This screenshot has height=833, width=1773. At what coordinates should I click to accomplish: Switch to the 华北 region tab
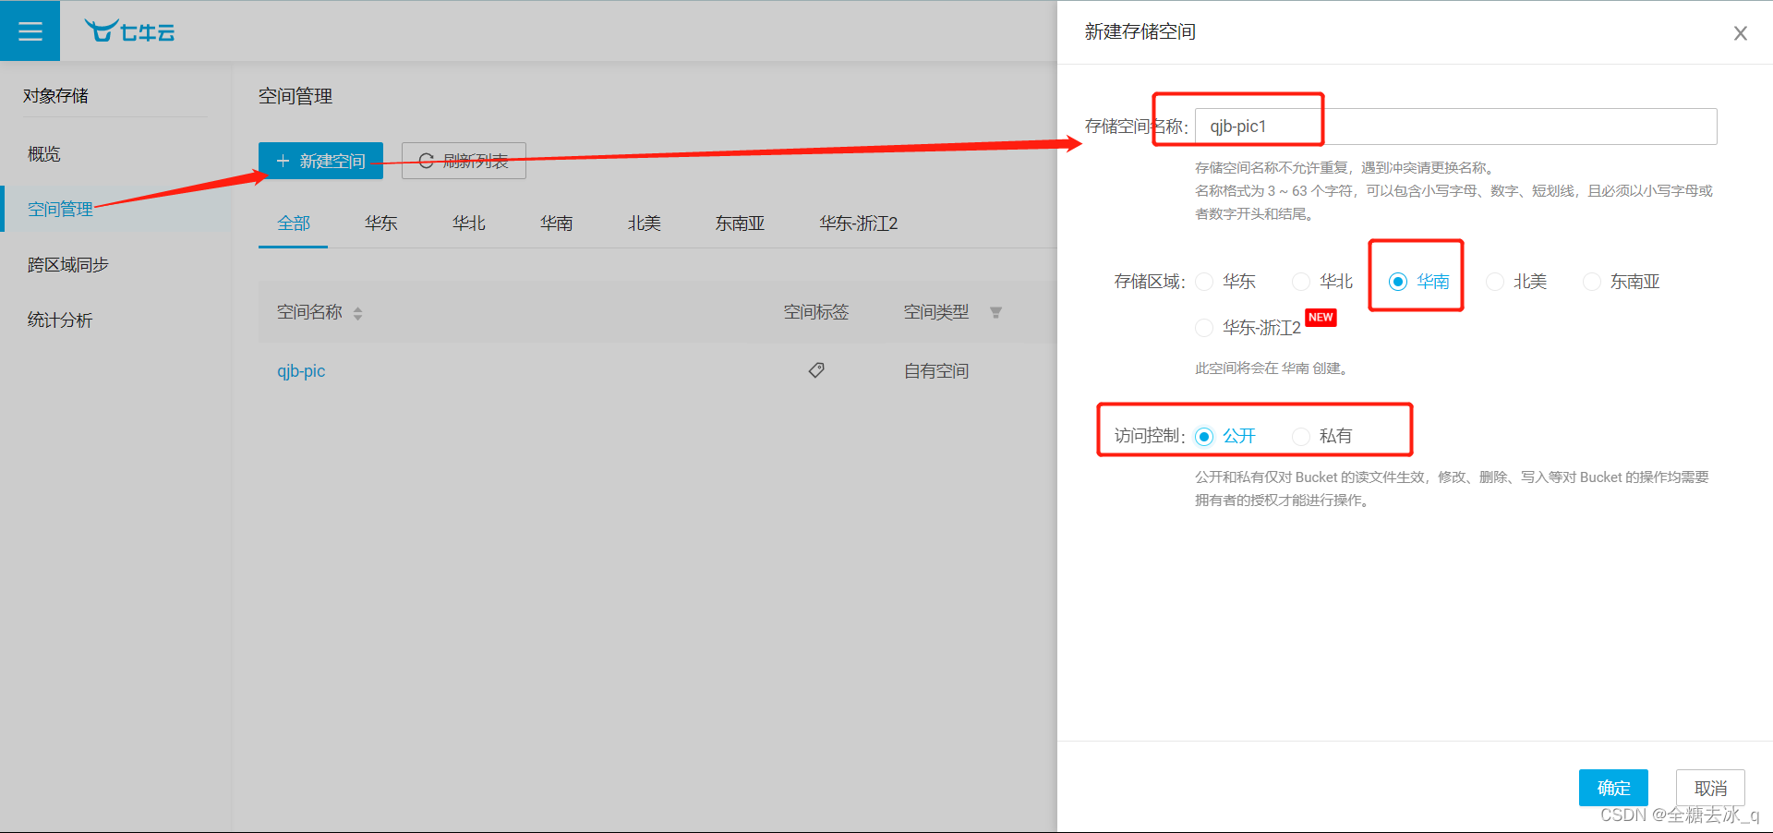pyautogui.click(x=469, y=223)
